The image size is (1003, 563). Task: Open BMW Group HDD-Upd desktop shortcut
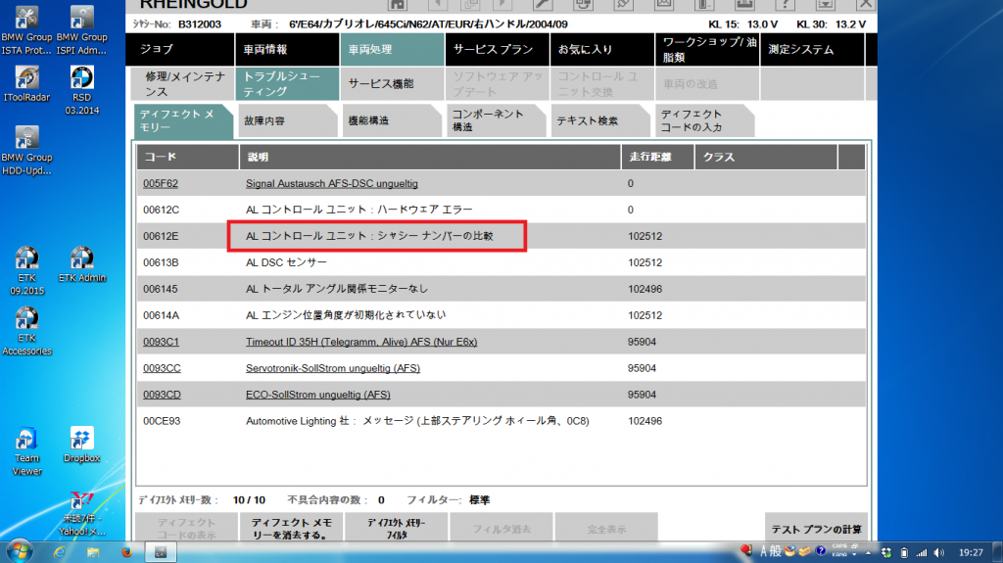pos(26,151)
